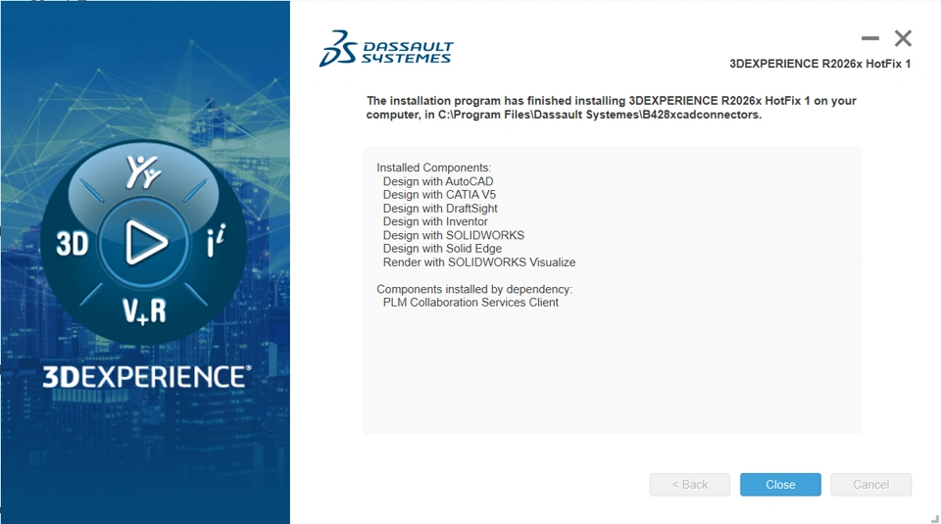Select 'Design with Inventor' line

[x=435, y=221]
